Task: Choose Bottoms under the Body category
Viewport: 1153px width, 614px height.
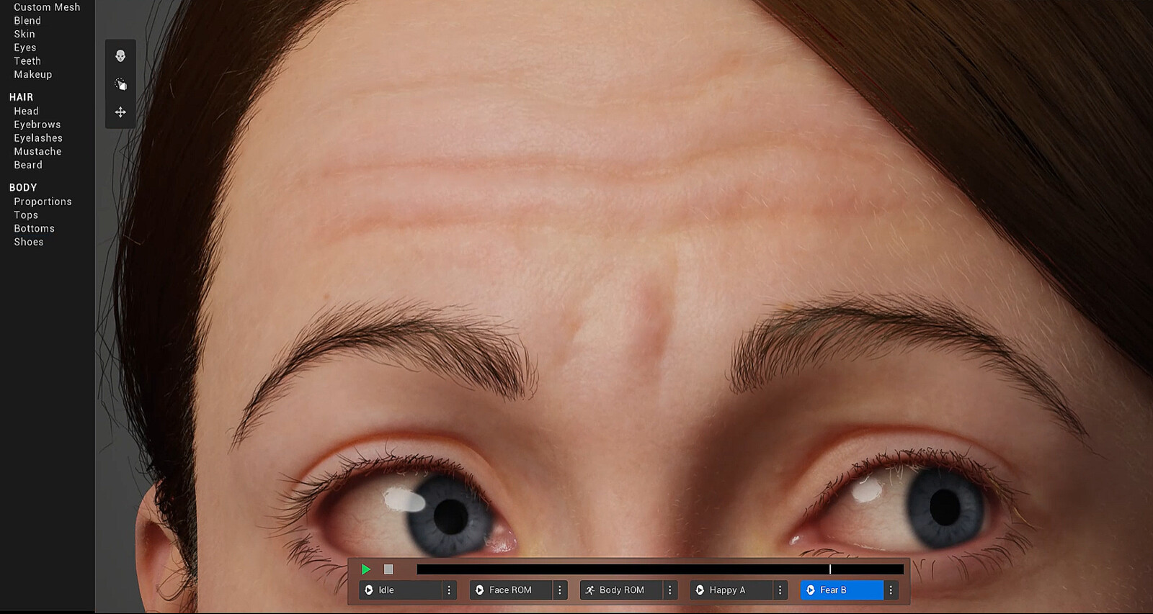Action: (x=34, y=228)
